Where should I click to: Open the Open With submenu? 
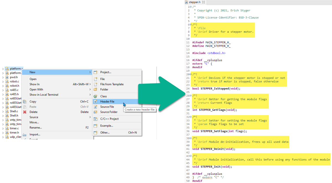[36, 89]
